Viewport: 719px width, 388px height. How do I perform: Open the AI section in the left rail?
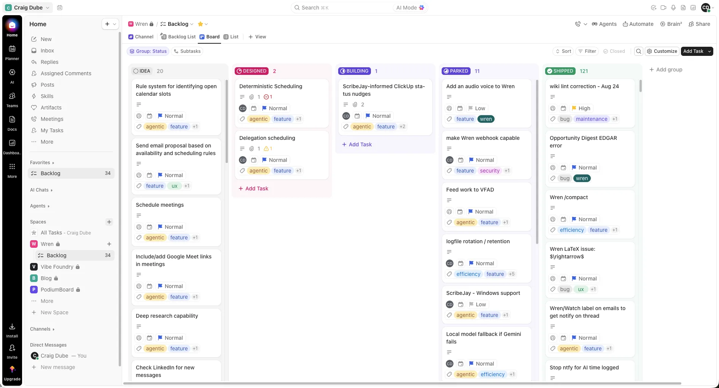[x=12, y=76]
